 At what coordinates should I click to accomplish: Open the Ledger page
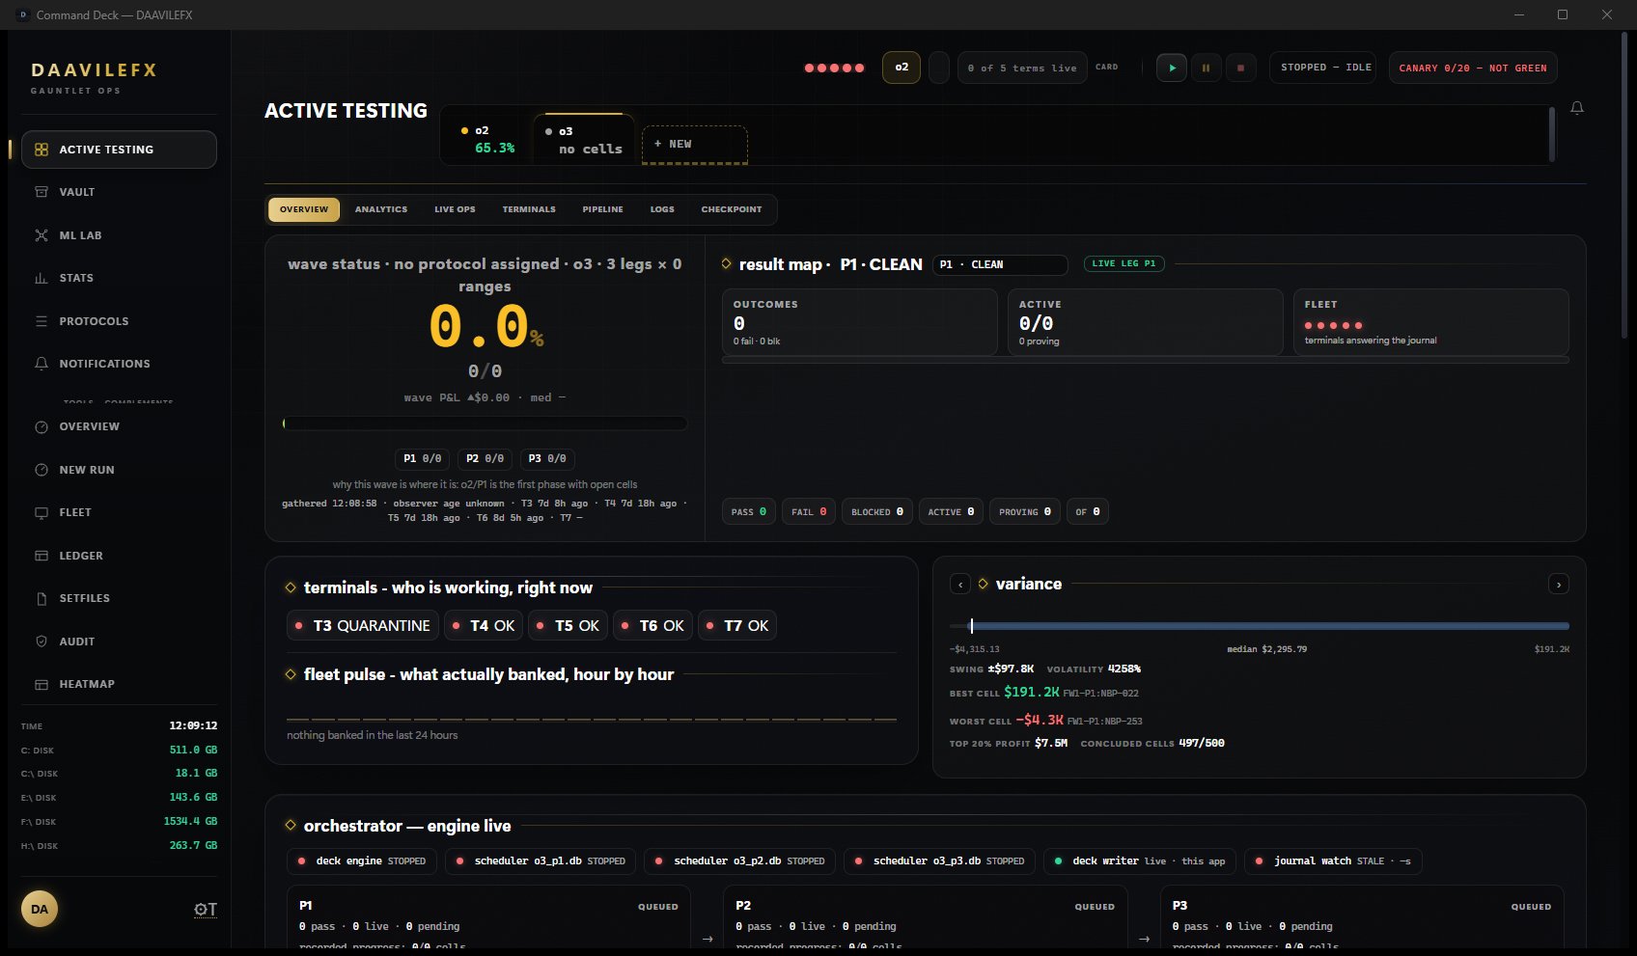(x=119, y=556)
